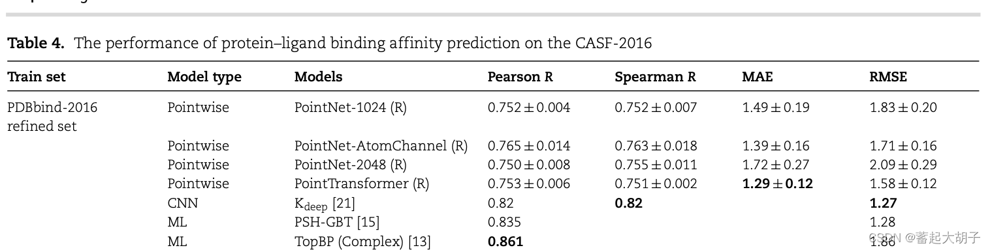990x250 pixels.
Task: Click the PointNet-AtomChannel (R) model name
Action: 381,146
